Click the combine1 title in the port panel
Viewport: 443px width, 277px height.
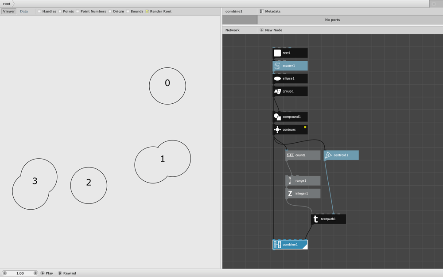point(234,12)
